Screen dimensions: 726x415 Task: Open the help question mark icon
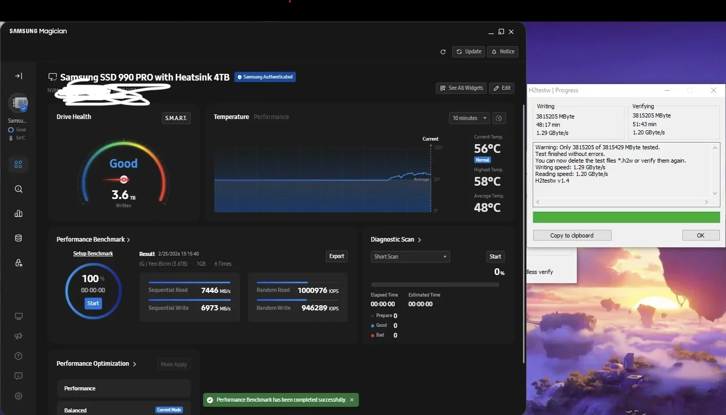pyautogui.click(x=18, y=356)
